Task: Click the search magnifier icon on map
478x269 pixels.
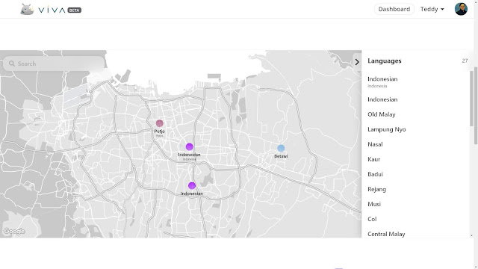Action: pos(12,64)
